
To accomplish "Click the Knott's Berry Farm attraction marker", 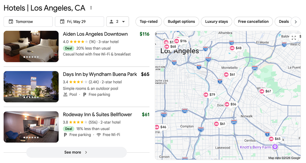I will (275, 147).
